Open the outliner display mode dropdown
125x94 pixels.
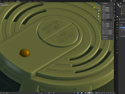pyautogui.click(x=121, y=3)
